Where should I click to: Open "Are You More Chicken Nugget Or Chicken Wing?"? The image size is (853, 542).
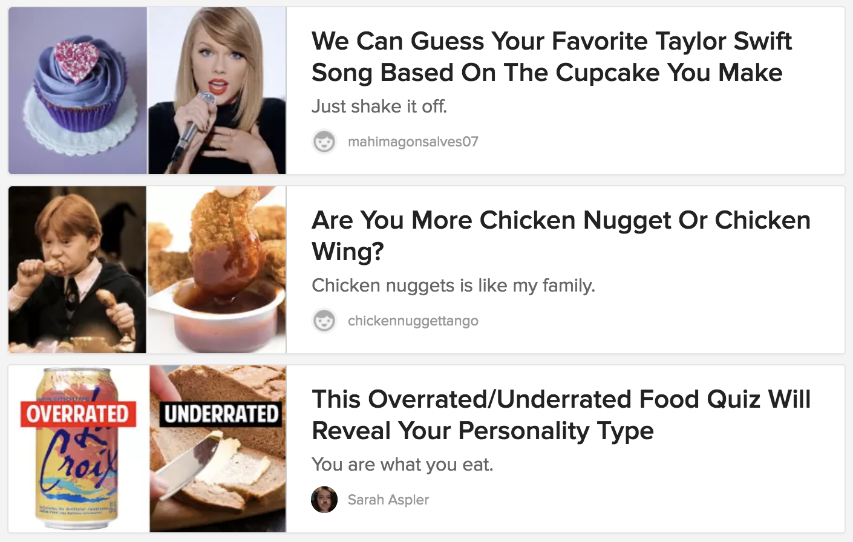tap(560, 236)
